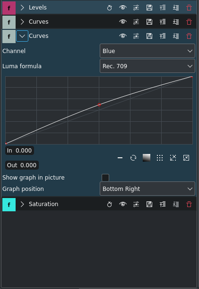
Task: Toggle visibility of expanded Curves effect
Action: tap(123, 36)
